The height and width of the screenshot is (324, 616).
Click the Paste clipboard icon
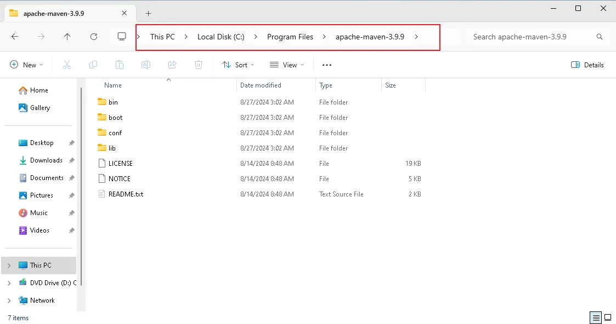click(x=120, y=65)
